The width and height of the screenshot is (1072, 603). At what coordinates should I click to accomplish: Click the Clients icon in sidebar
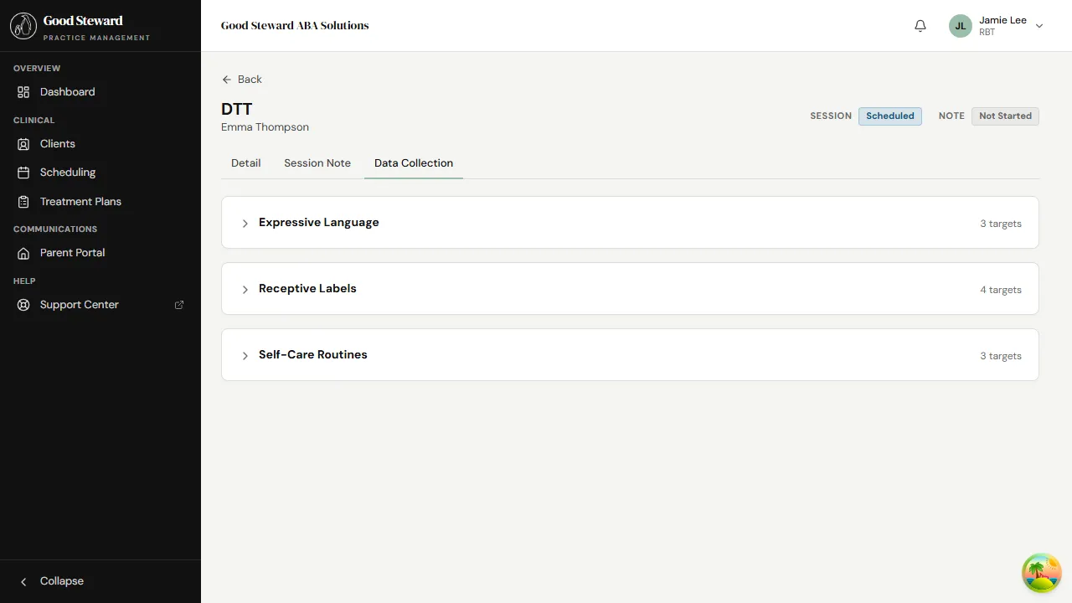(23, 144)
